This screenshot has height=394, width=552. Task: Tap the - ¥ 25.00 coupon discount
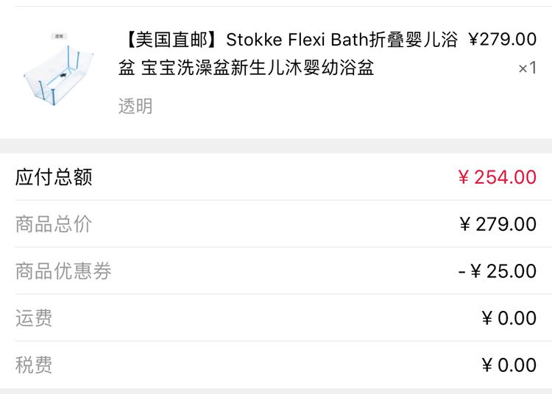pos(497,271)
